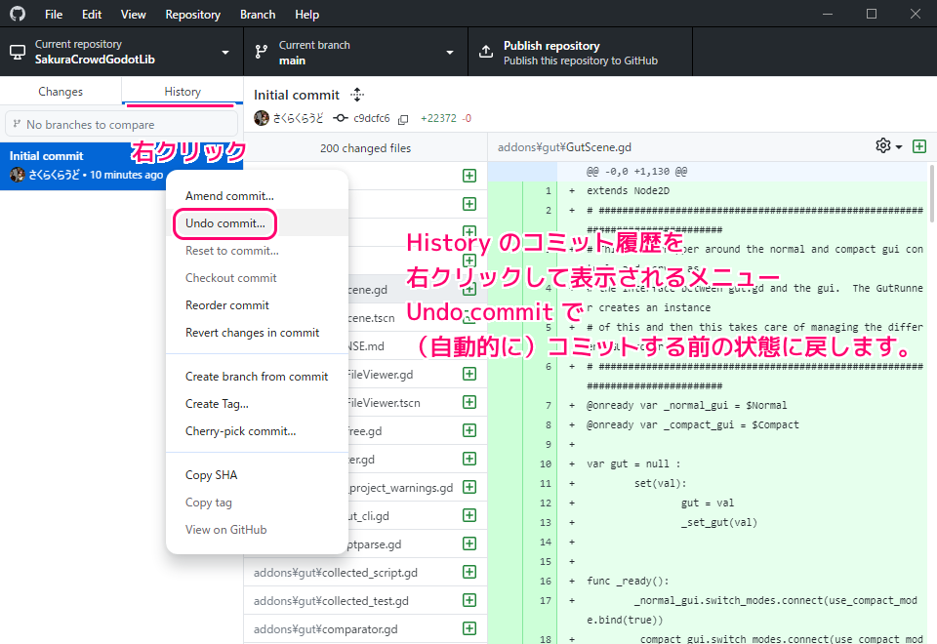Click the addons¥gut¥GutScene.gd file path

pos(564,147)
